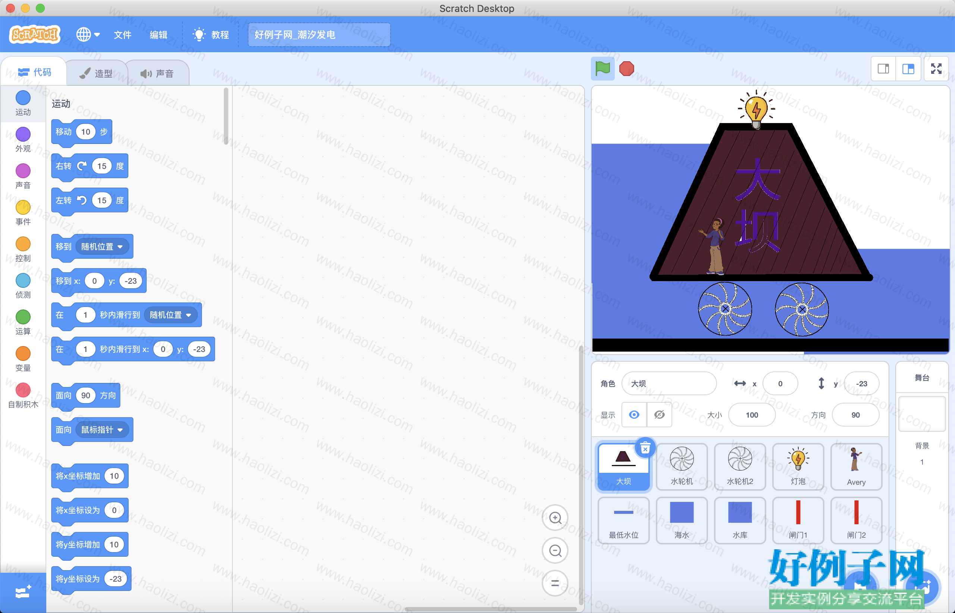Click the 将y坐标设为 -23 block

pyautogui.click(x=92, y=578)
